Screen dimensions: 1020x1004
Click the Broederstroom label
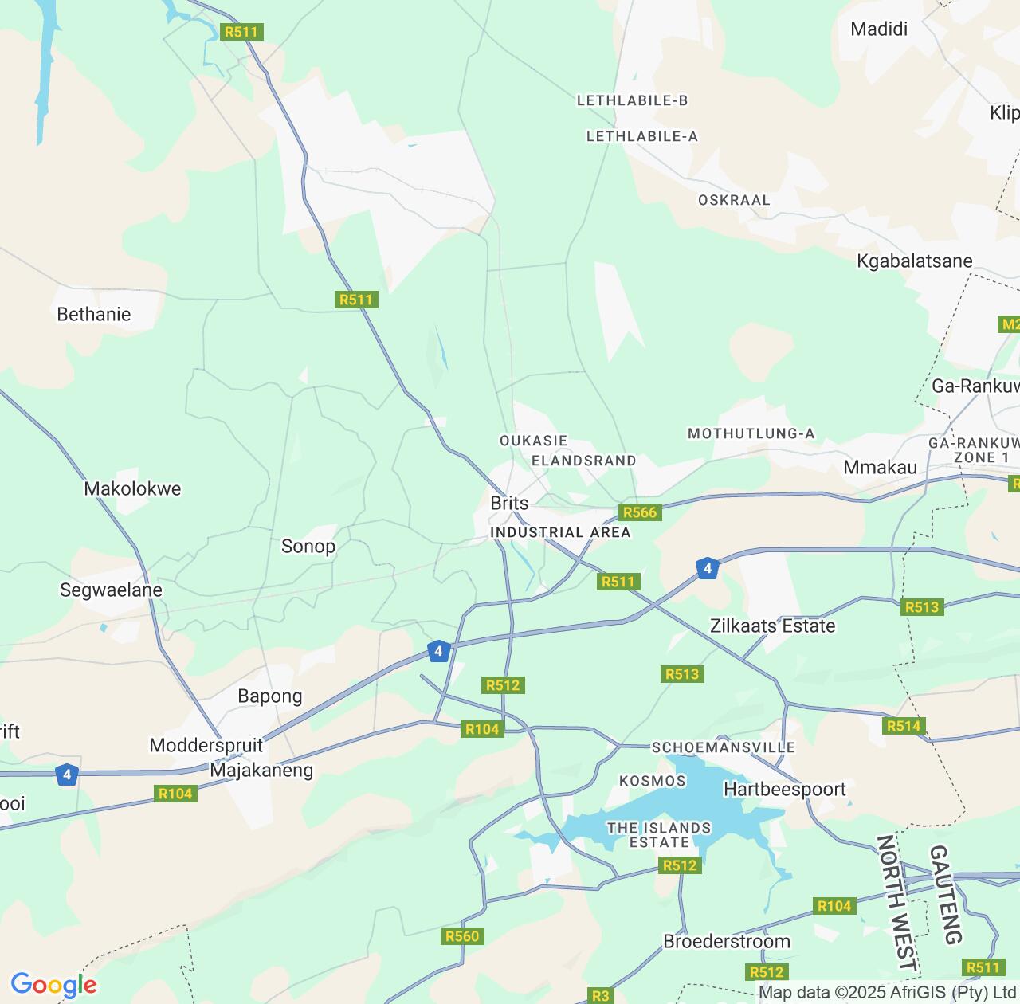pos(727,941)
